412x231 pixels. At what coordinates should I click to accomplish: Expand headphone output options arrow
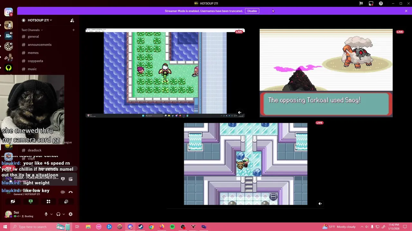click(63, 214)
